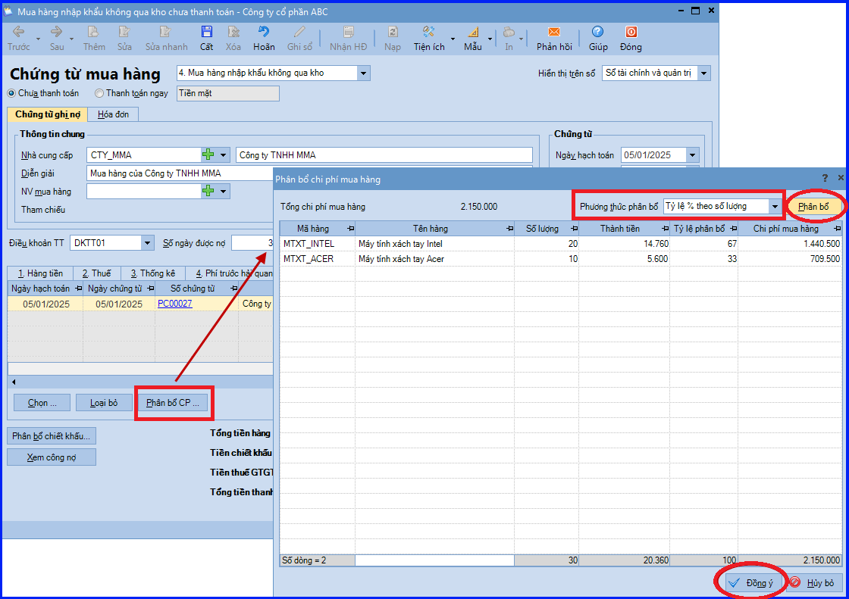
Task: Expand the Hiển thị trên sổ dropdown
Action: coord(704,73)
